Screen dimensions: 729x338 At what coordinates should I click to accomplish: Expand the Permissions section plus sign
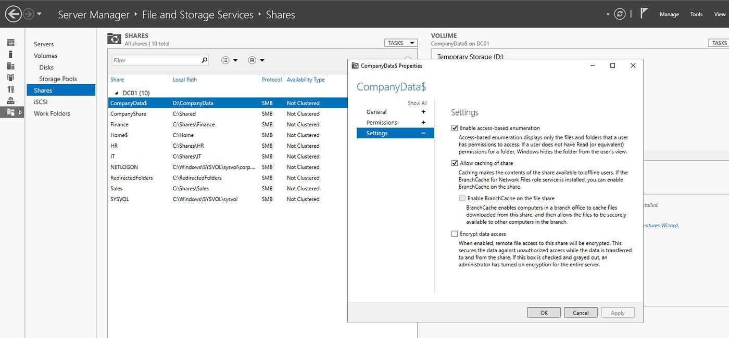tap(423, 123)
